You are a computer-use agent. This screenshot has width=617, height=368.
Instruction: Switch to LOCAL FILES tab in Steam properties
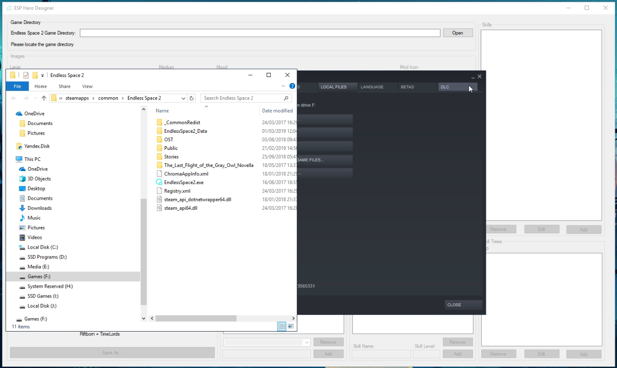pyautogui.click(x=338, y=87)
